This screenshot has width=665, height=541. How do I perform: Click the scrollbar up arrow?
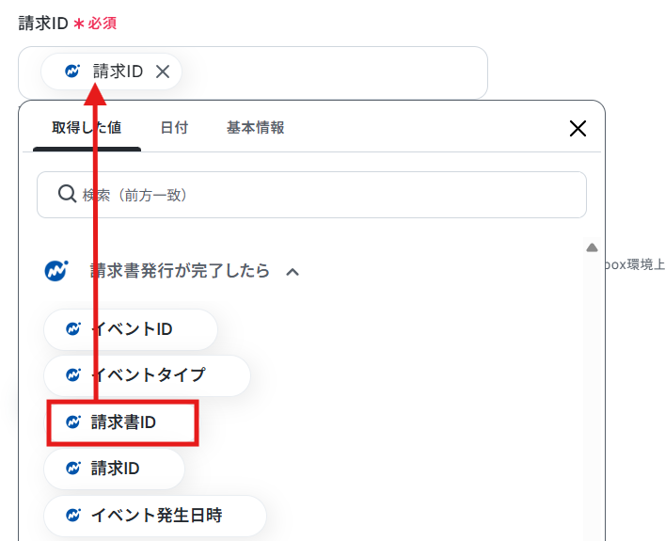point(592,247)
